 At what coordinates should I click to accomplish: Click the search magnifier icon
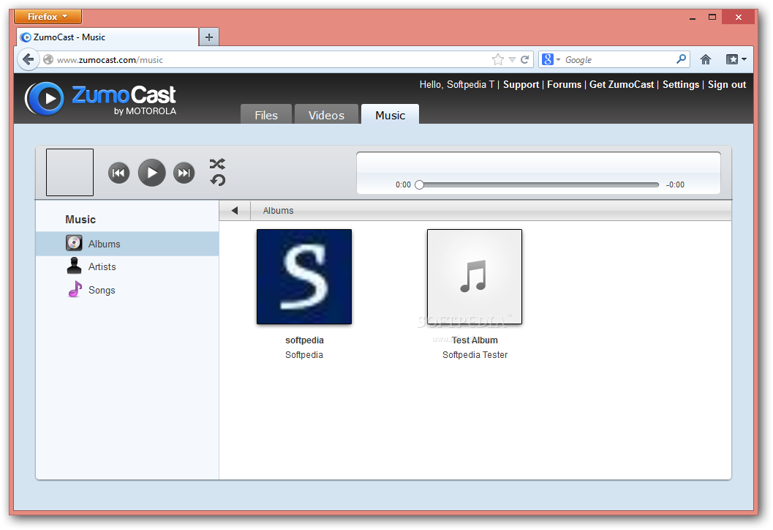tap(681, 59)
